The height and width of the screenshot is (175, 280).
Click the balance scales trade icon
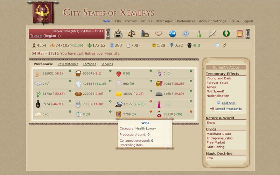132,34
